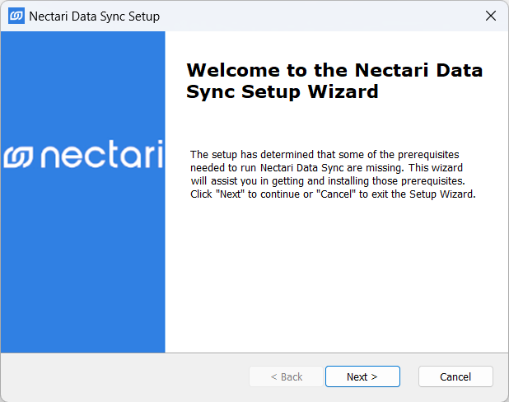This screenshot has width=509, height=402.
Task: Click the line "will assist you in getting"
Action: click(x=327, y=181)
